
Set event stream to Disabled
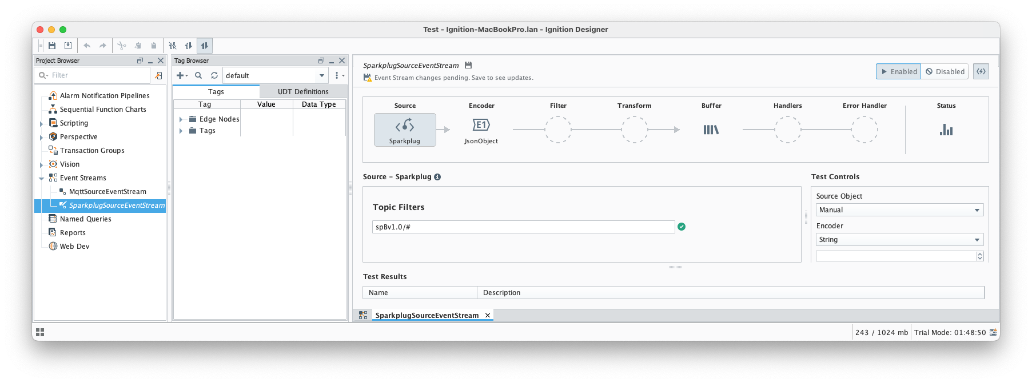945,71
